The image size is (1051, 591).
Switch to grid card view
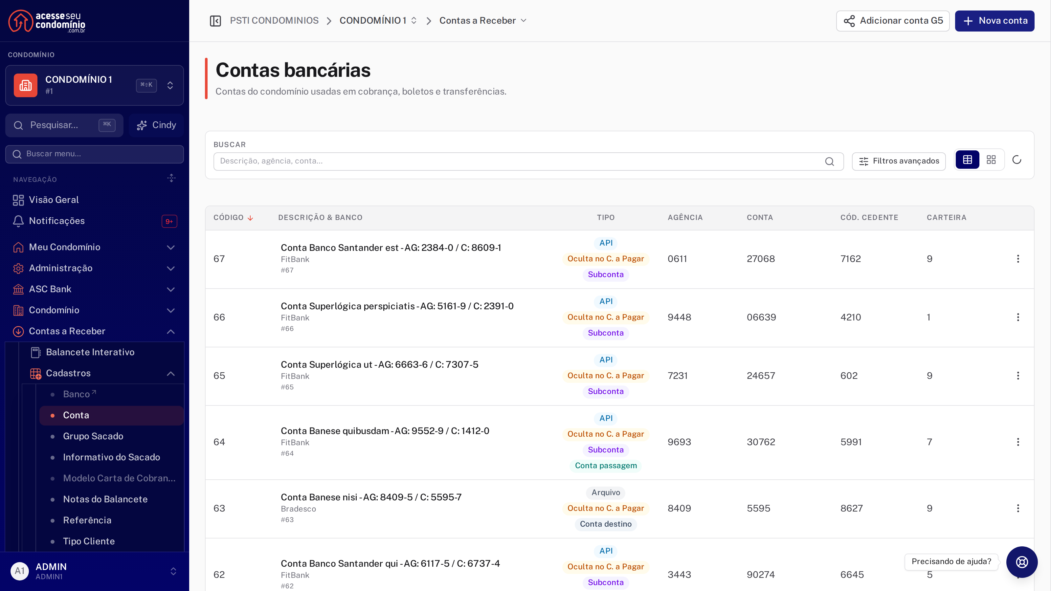click(x=991, y=160)
